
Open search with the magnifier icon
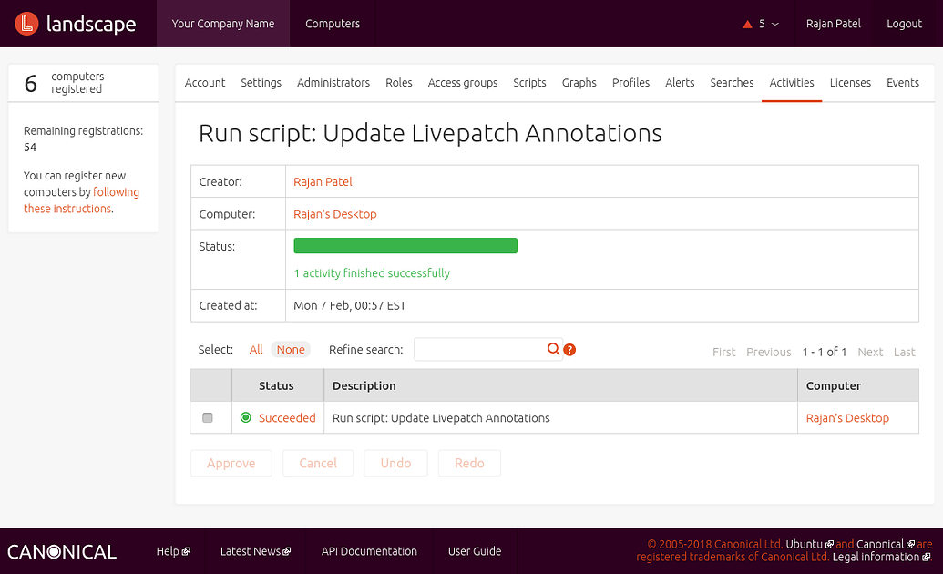pos(554,349)
